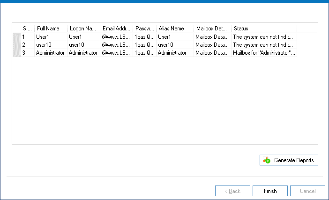This screenshot has width=329, height=200.
Task: Click the Finish button
Action: coord(270,191)
